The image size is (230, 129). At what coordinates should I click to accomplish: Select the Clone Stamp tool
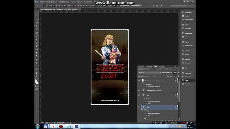coord(37,39)
